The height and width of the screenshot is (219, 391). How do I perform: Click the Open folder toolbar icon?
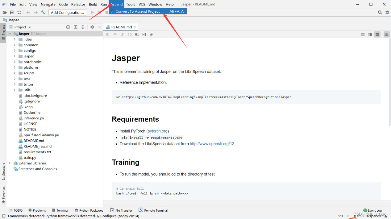pyautogui.click(x=5, y=12)
